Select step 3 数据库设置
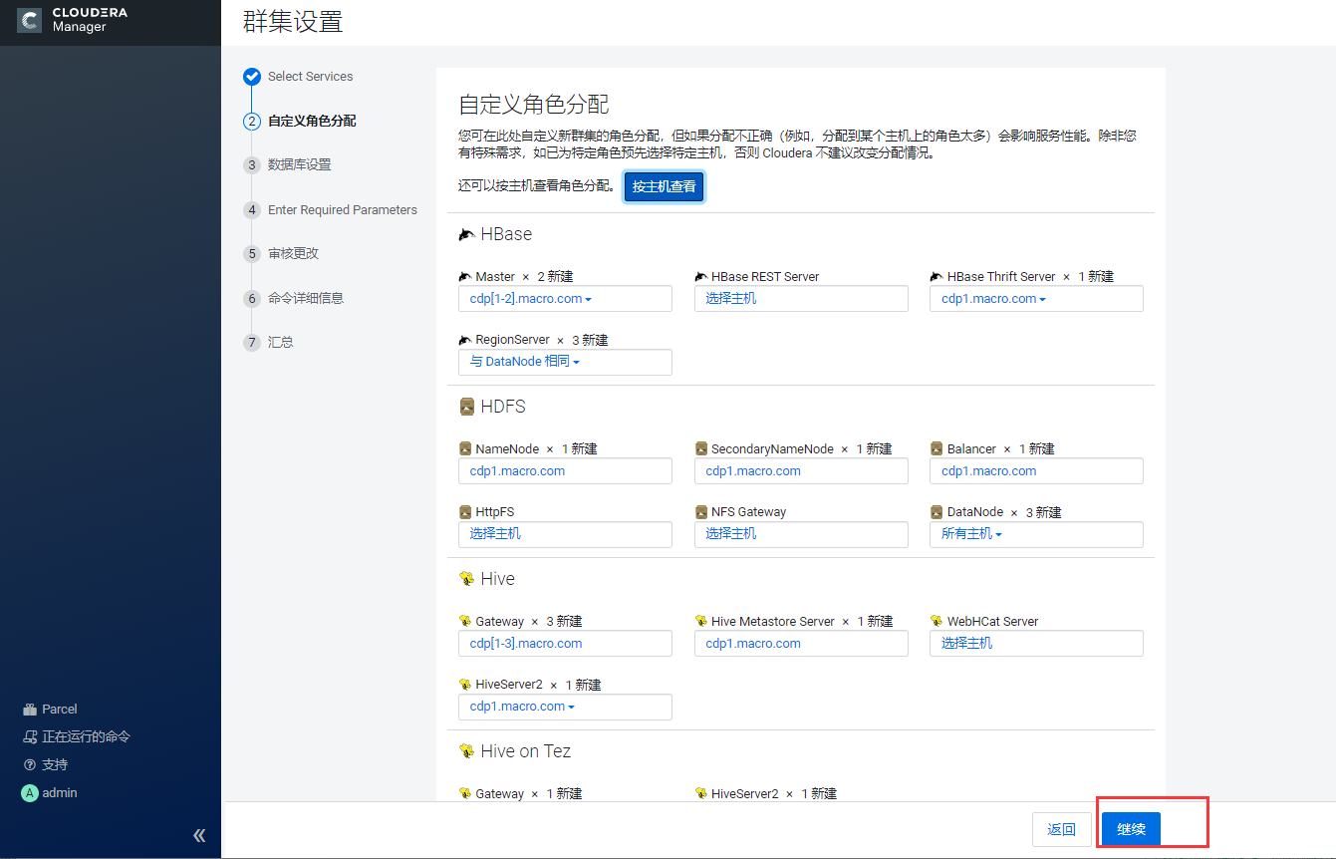This screenshot has height=859, width=1336. pyautogui.click(x=299, y=165)
